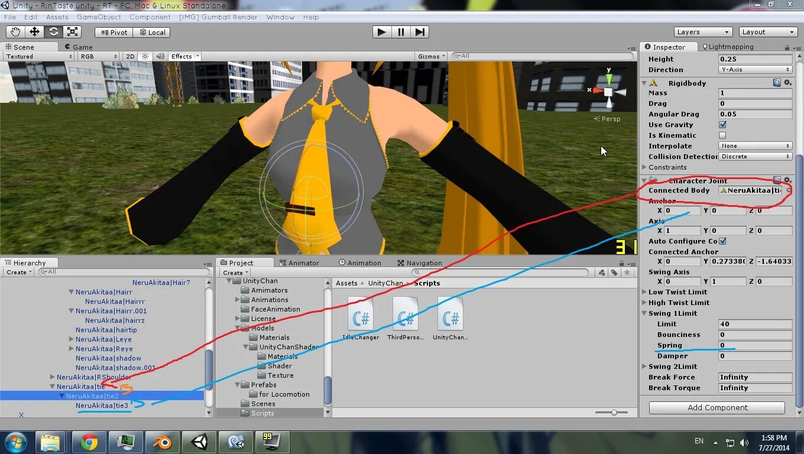
Task: Click the Play button
Action: pos(382,32)
